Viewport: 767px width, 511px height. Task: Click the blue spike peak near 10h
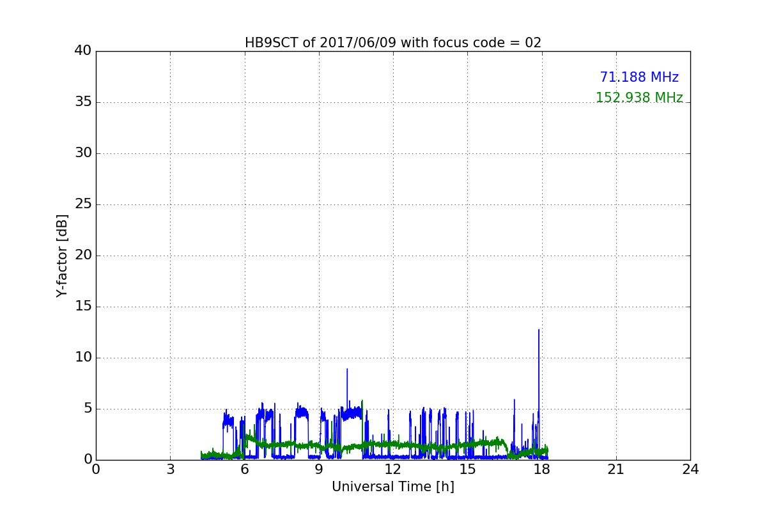(347, 369)
